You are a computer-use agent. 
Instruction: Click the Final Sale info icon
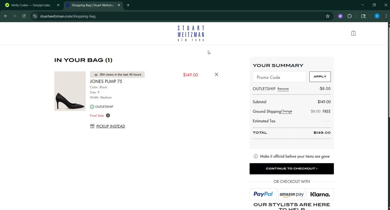[x=108, y=115]
